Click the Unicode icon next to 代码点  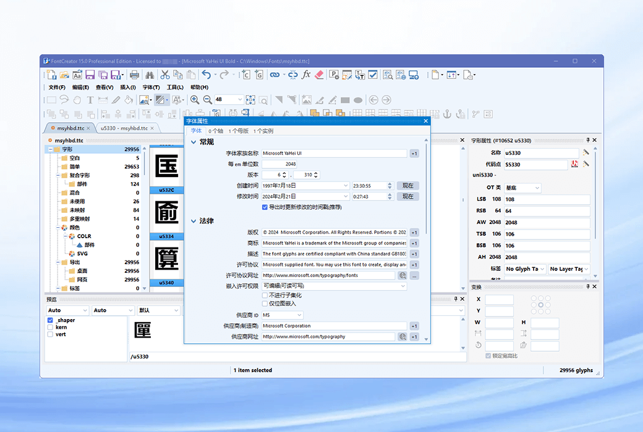tap(574, 164)
